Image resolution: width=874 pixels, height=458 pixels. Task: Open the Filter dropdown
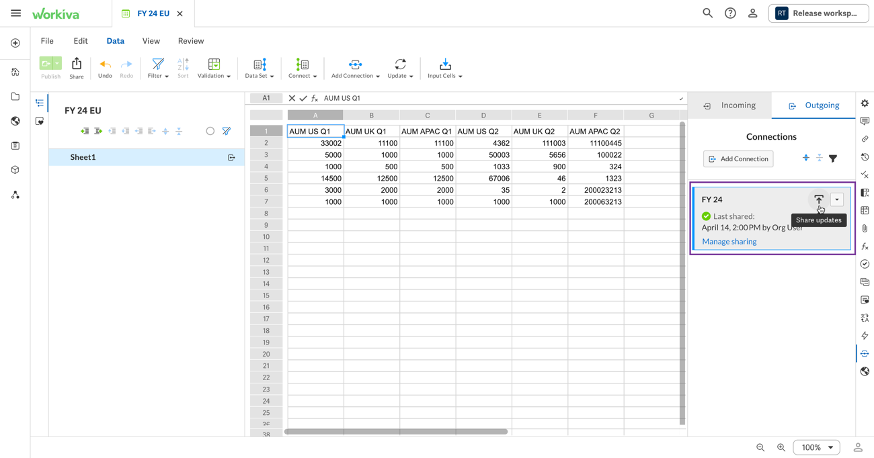(x=158, y=68)
